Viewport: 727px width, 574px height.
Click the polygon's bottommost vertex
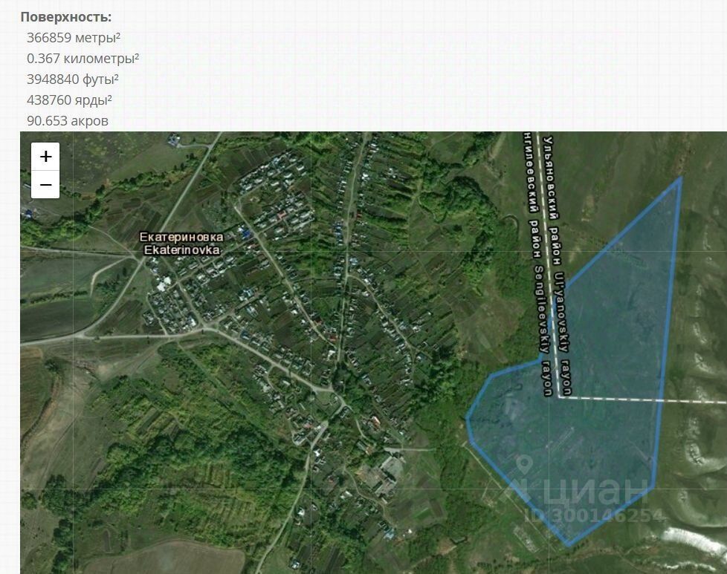(569, 545)
